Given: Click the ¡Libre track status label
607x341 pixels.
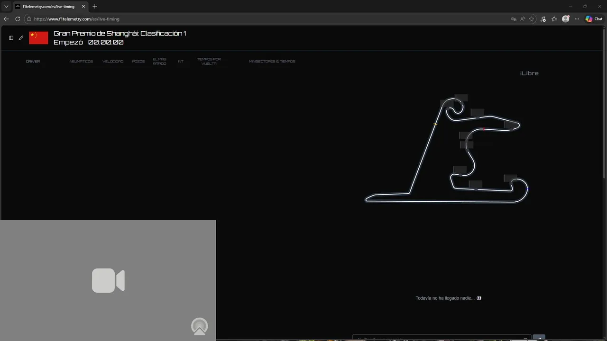Looking at the screenshot, I should pyautogui.click(x=529, y=73).
